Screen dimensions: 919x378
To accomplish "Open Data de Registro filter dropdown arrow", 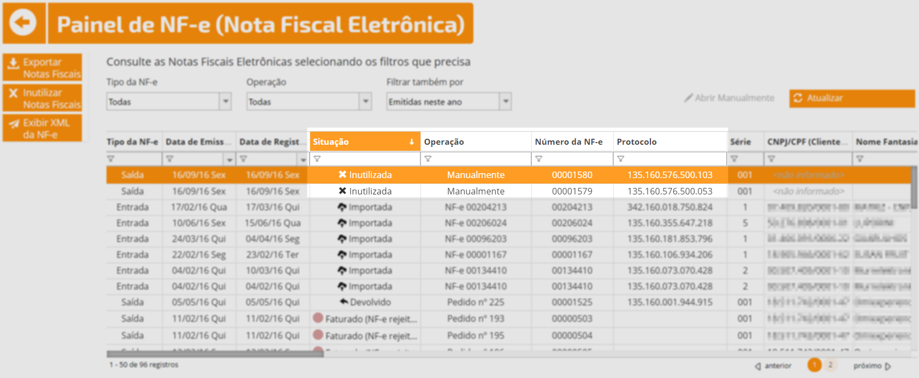I will [x=303, y=160].
